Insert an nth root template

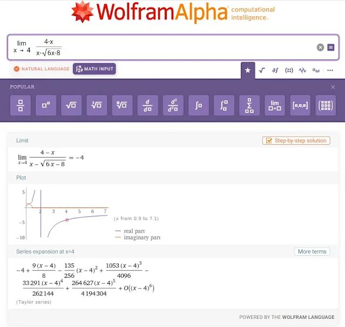pyautogui.click(x=123, y=105)
